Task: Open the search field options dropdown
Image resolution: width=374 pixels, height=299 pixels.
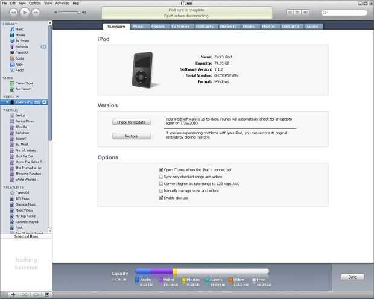Action: tap(325, 13)
